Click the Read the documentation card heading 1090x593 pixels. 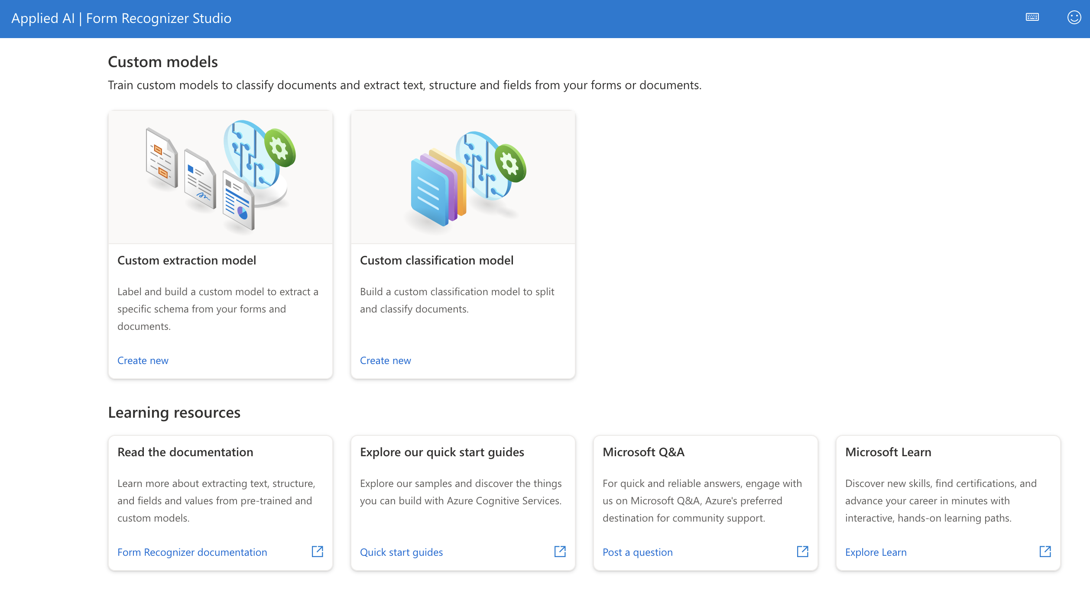tap(185, 452)
